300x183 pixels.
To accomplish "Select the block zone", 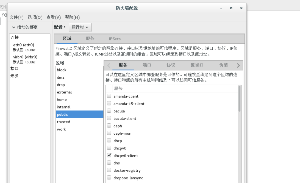I will 79,70.
